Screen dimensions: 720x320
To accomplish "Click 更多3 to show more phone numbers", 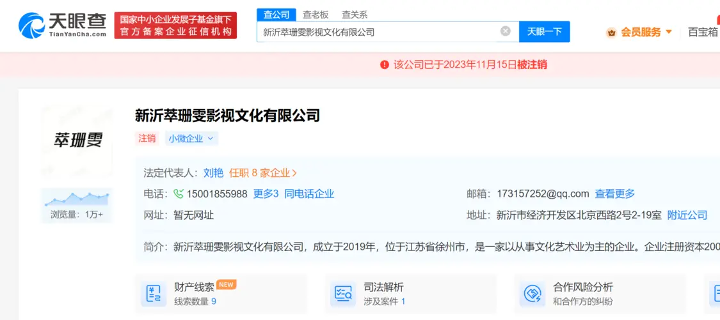I will pos(266,194).
